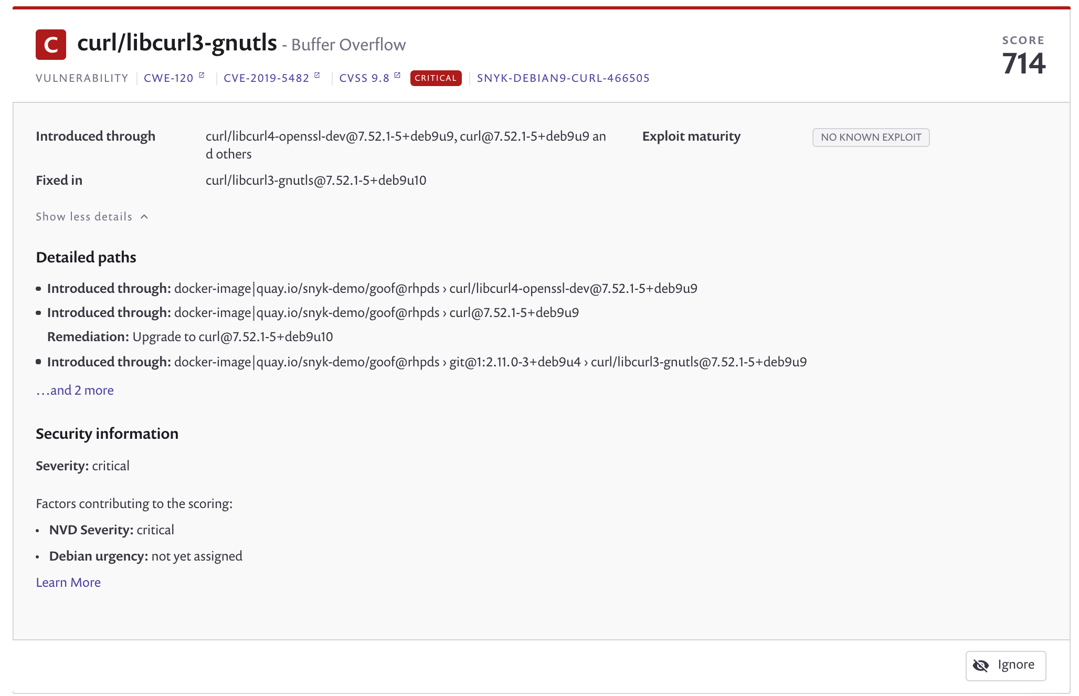
Task: Click the CRITICAL severity badge
Action: pyautogui.click(x=436, y=78)
